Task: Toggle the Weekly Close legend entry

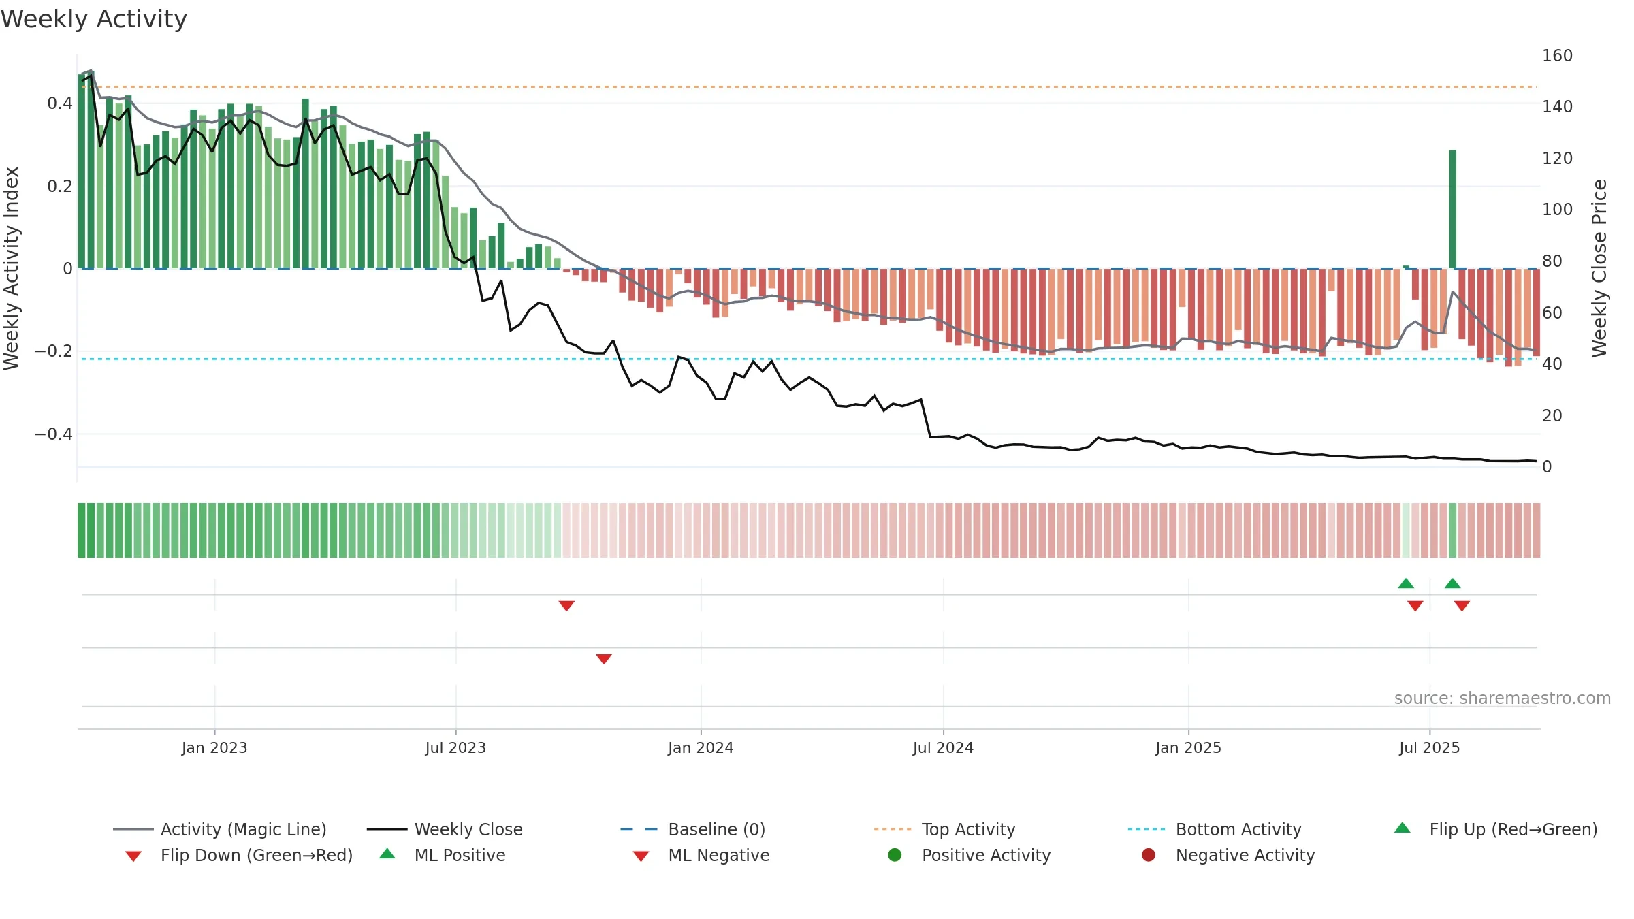Action: coord(445,829)
